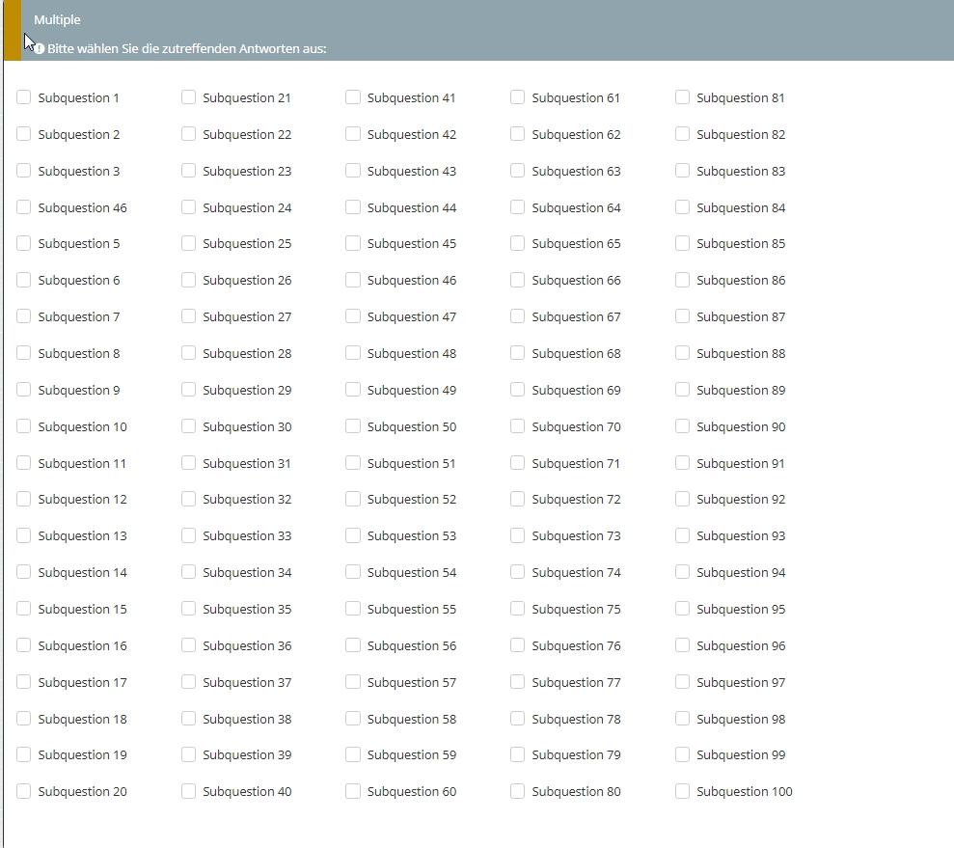Select the Subquestion 40 checkbox
Viewport: 954px width, 848px height.
(x=189, y=791)
